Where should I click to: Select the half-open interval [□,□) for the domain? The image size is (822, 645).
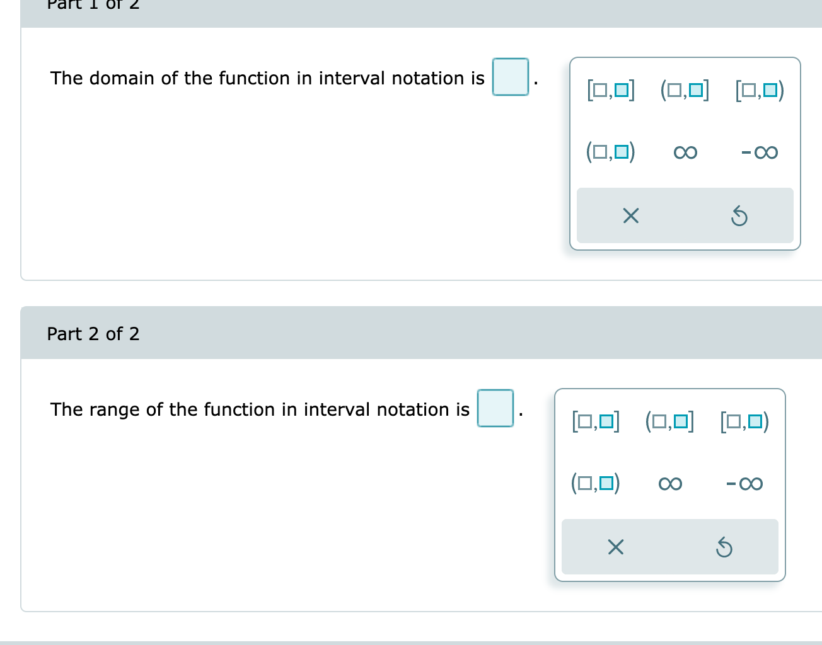pos(760,89)
